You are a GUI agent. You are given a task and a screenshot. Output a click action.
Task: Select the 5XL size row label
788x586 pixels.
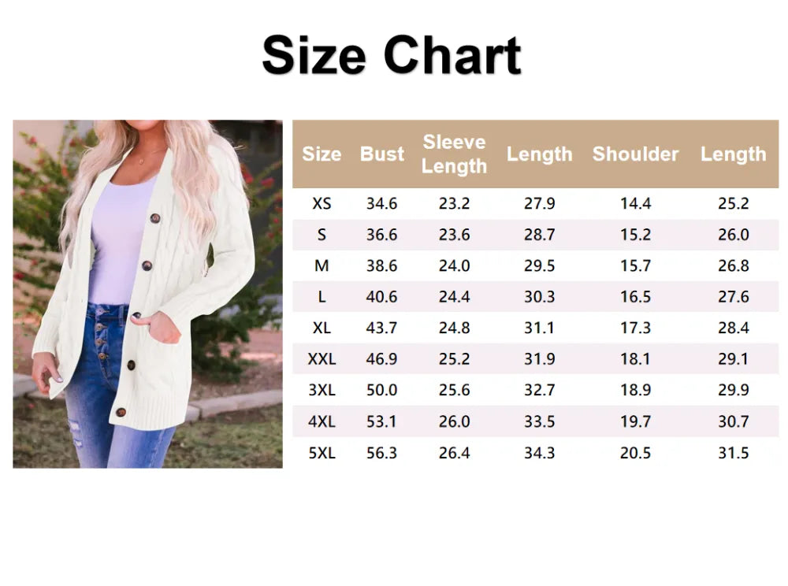(322, 453)
